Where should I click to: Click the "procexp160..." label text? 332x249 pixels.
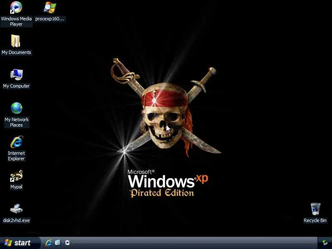point(49,19)
